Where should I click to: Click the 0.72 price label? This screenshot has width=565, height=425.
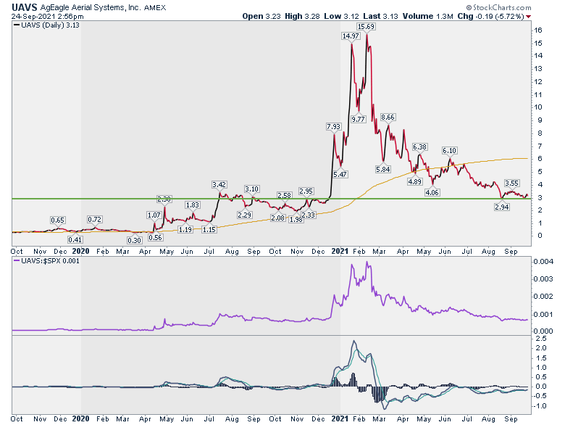pos(94,219)
